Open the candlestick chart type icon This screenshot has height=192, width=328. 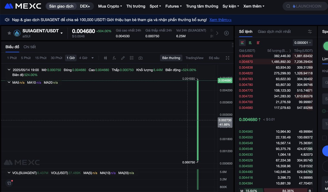pos(106,58)
